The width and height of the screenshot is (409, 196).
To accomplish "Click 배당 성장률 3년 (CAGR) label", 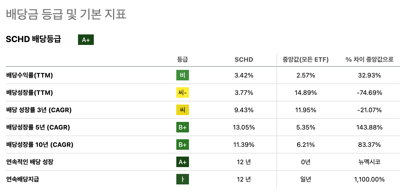I will coord(39,110).
